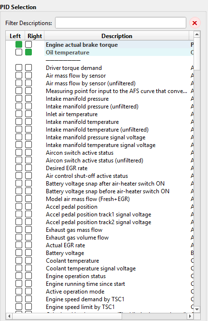Enable Left checkbox for Coolant temperature
The height and width of the screenshot is (321, 208).
pos(19,260)
